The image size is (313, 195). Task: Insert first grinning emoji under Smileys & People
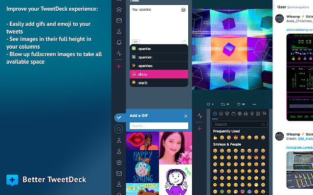[x=215, y=151]
